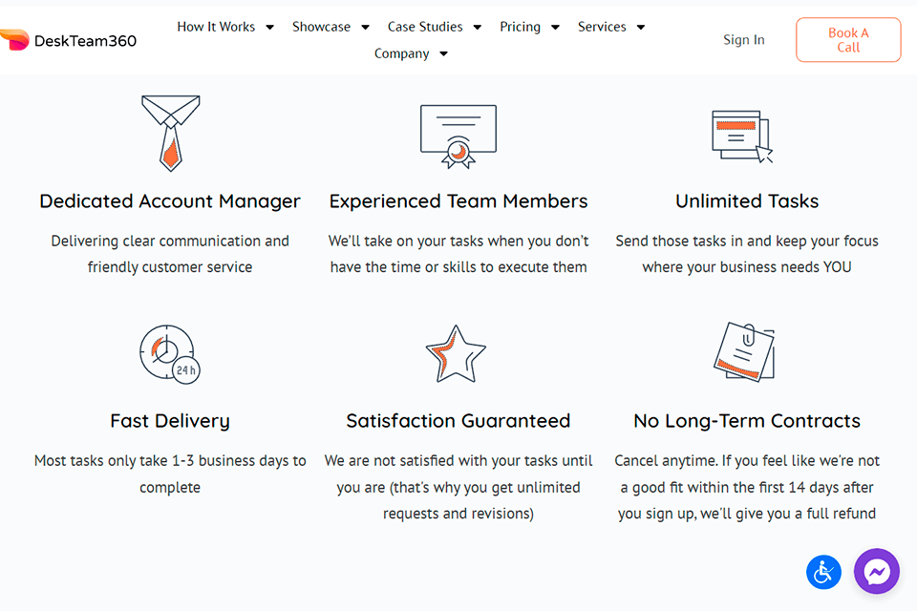Open the Messenger chat bubble
Viewport: 917px width, 611px height.
877,571
